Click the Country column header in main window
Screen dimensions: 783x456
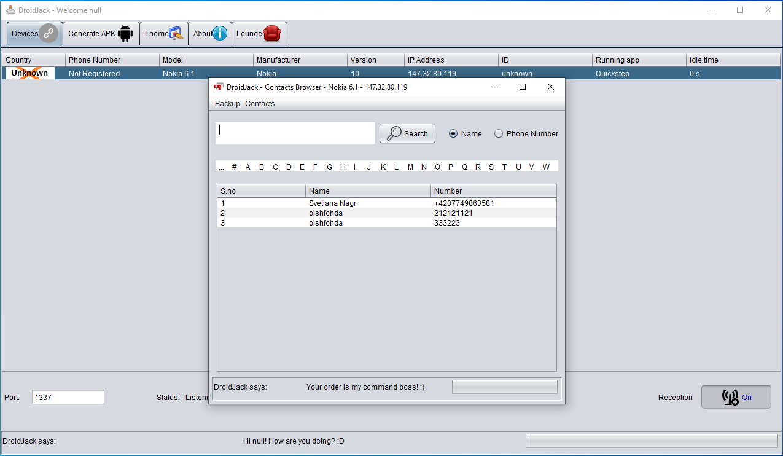pos(34,60)
